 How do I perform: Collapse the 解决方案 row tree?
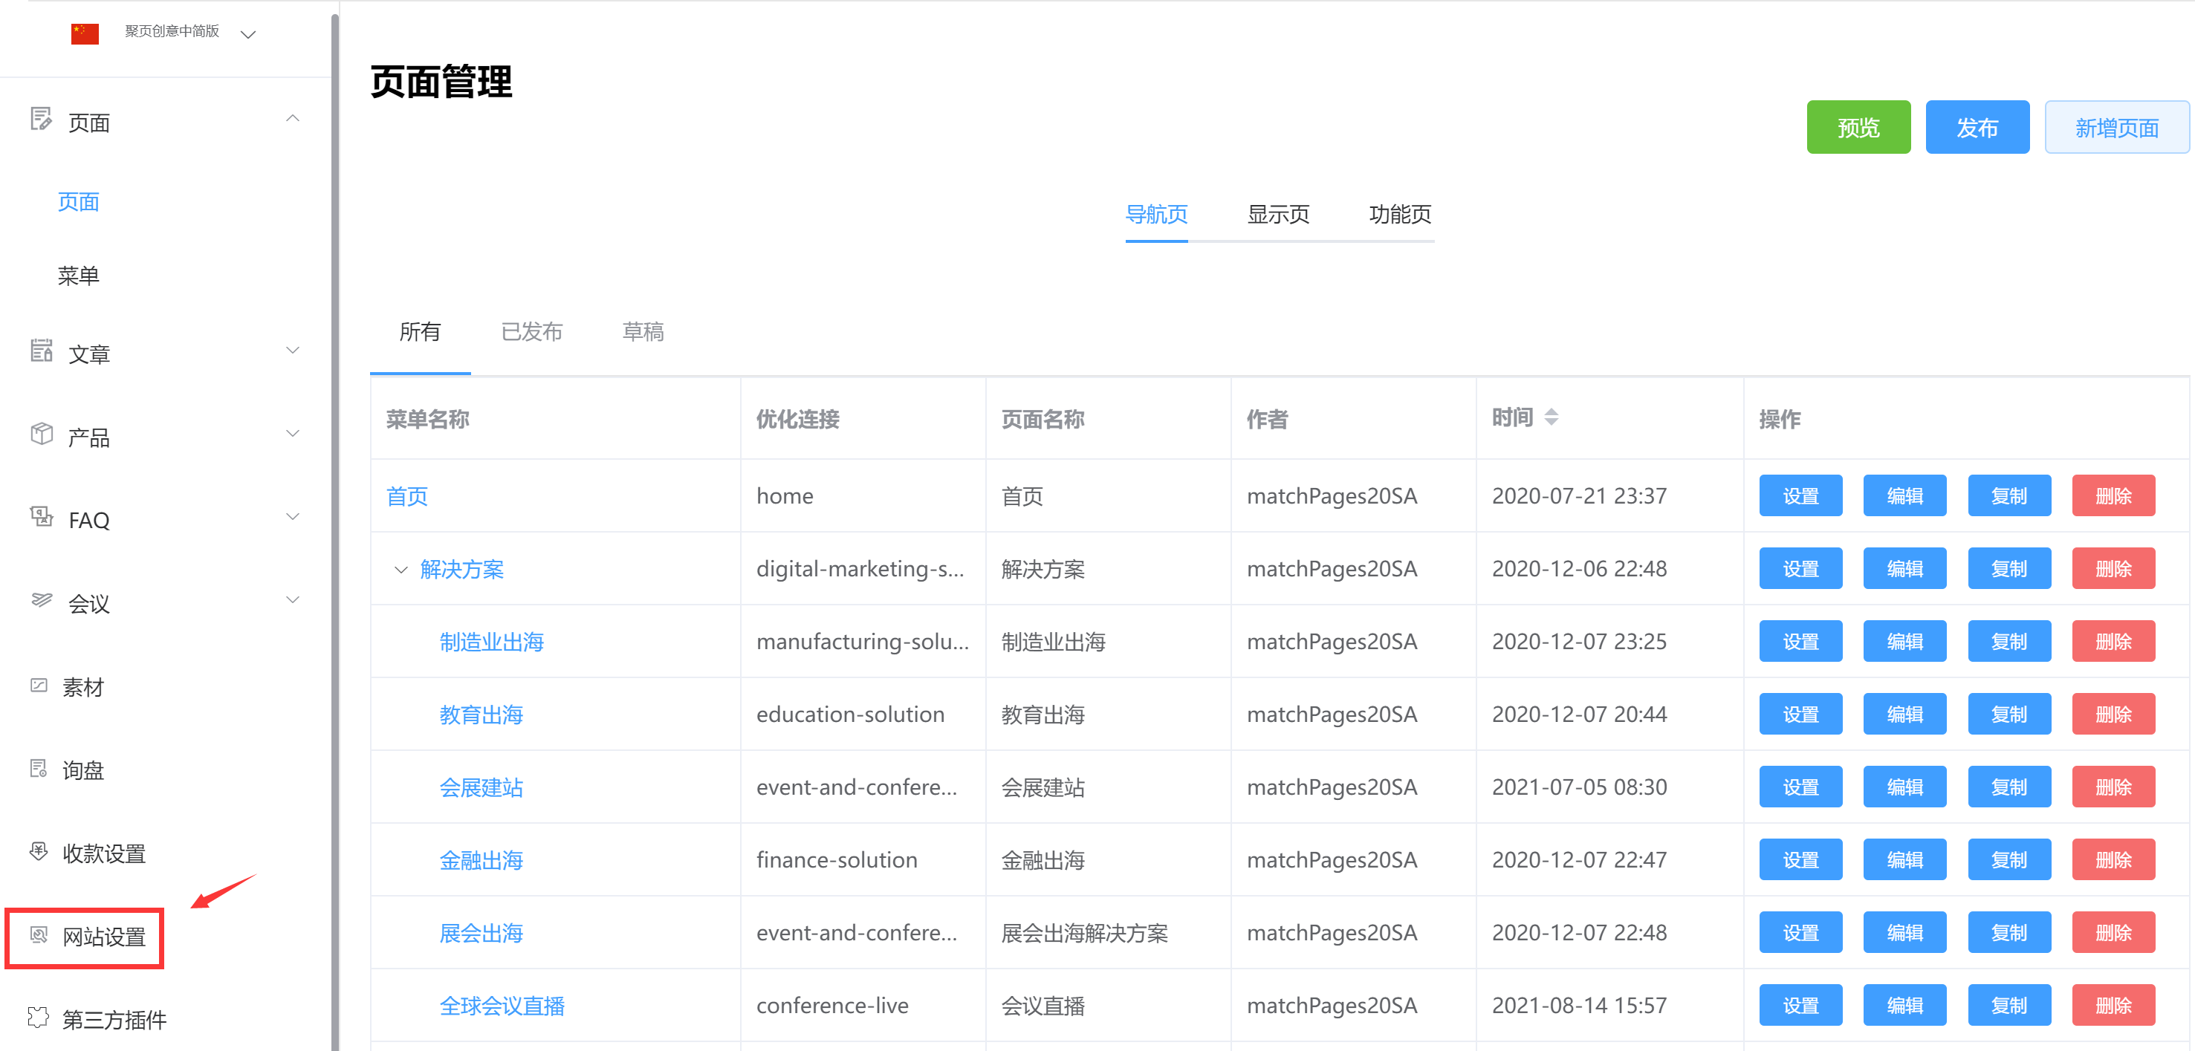pyautogui.click(x=401, y=570)
